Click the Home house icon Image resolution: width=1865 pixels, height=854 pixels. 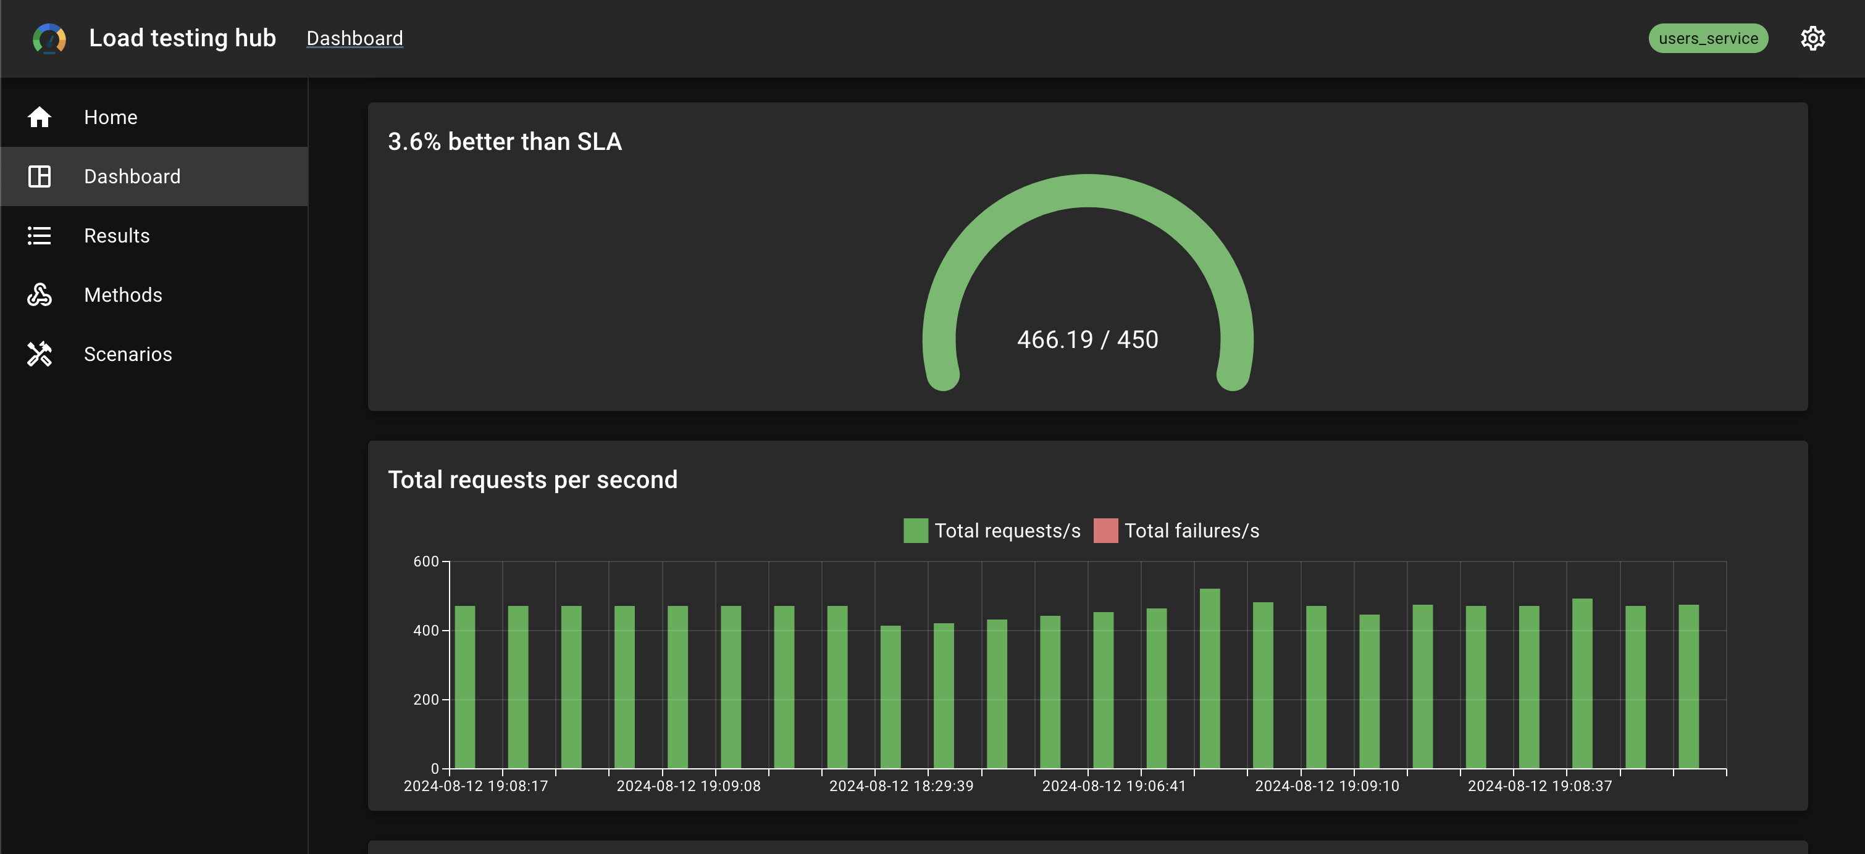click(39, 117)
